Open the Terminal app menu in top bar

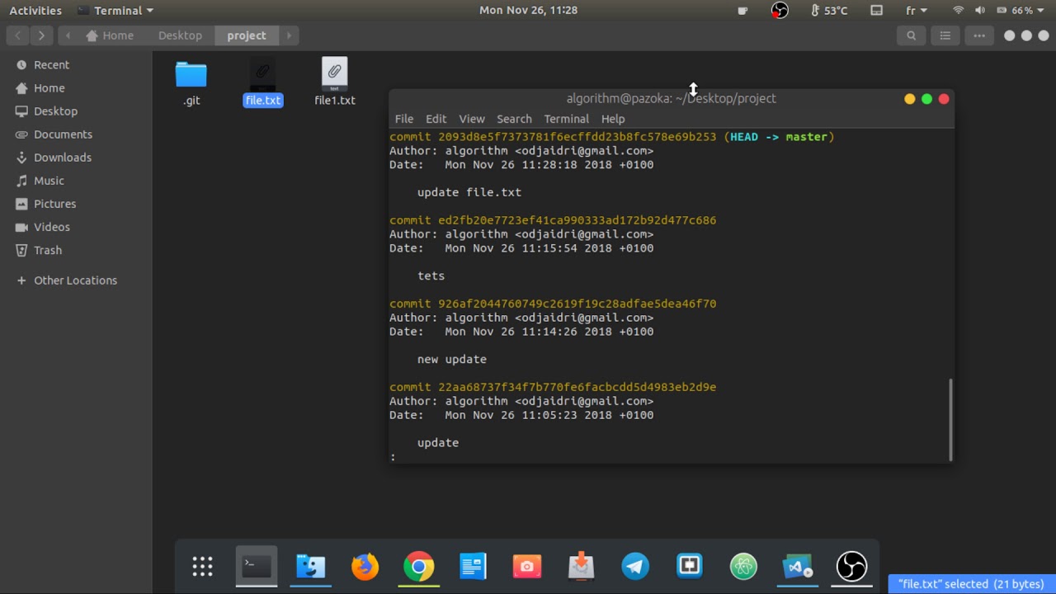click(x=115, y=11)
